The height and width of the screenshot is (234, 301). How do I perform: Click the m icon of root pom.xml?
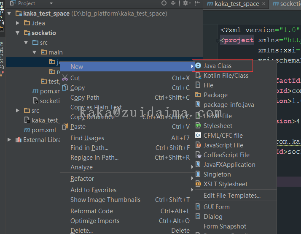(27, 130)
